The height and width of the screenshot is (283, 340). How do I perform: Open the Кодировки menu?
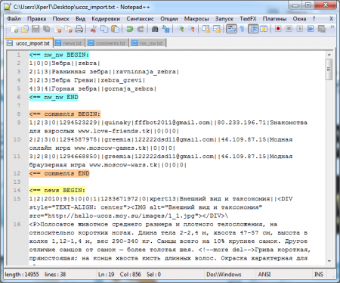click(106, 19)
